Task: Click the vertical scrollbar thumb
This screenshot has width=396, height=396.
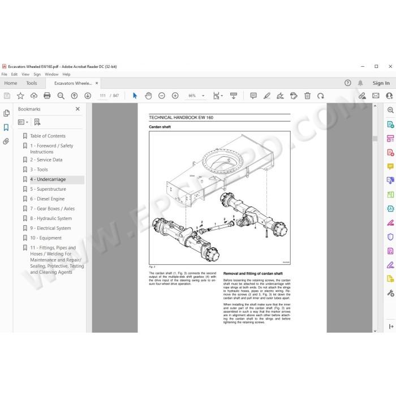Action: 375,139
